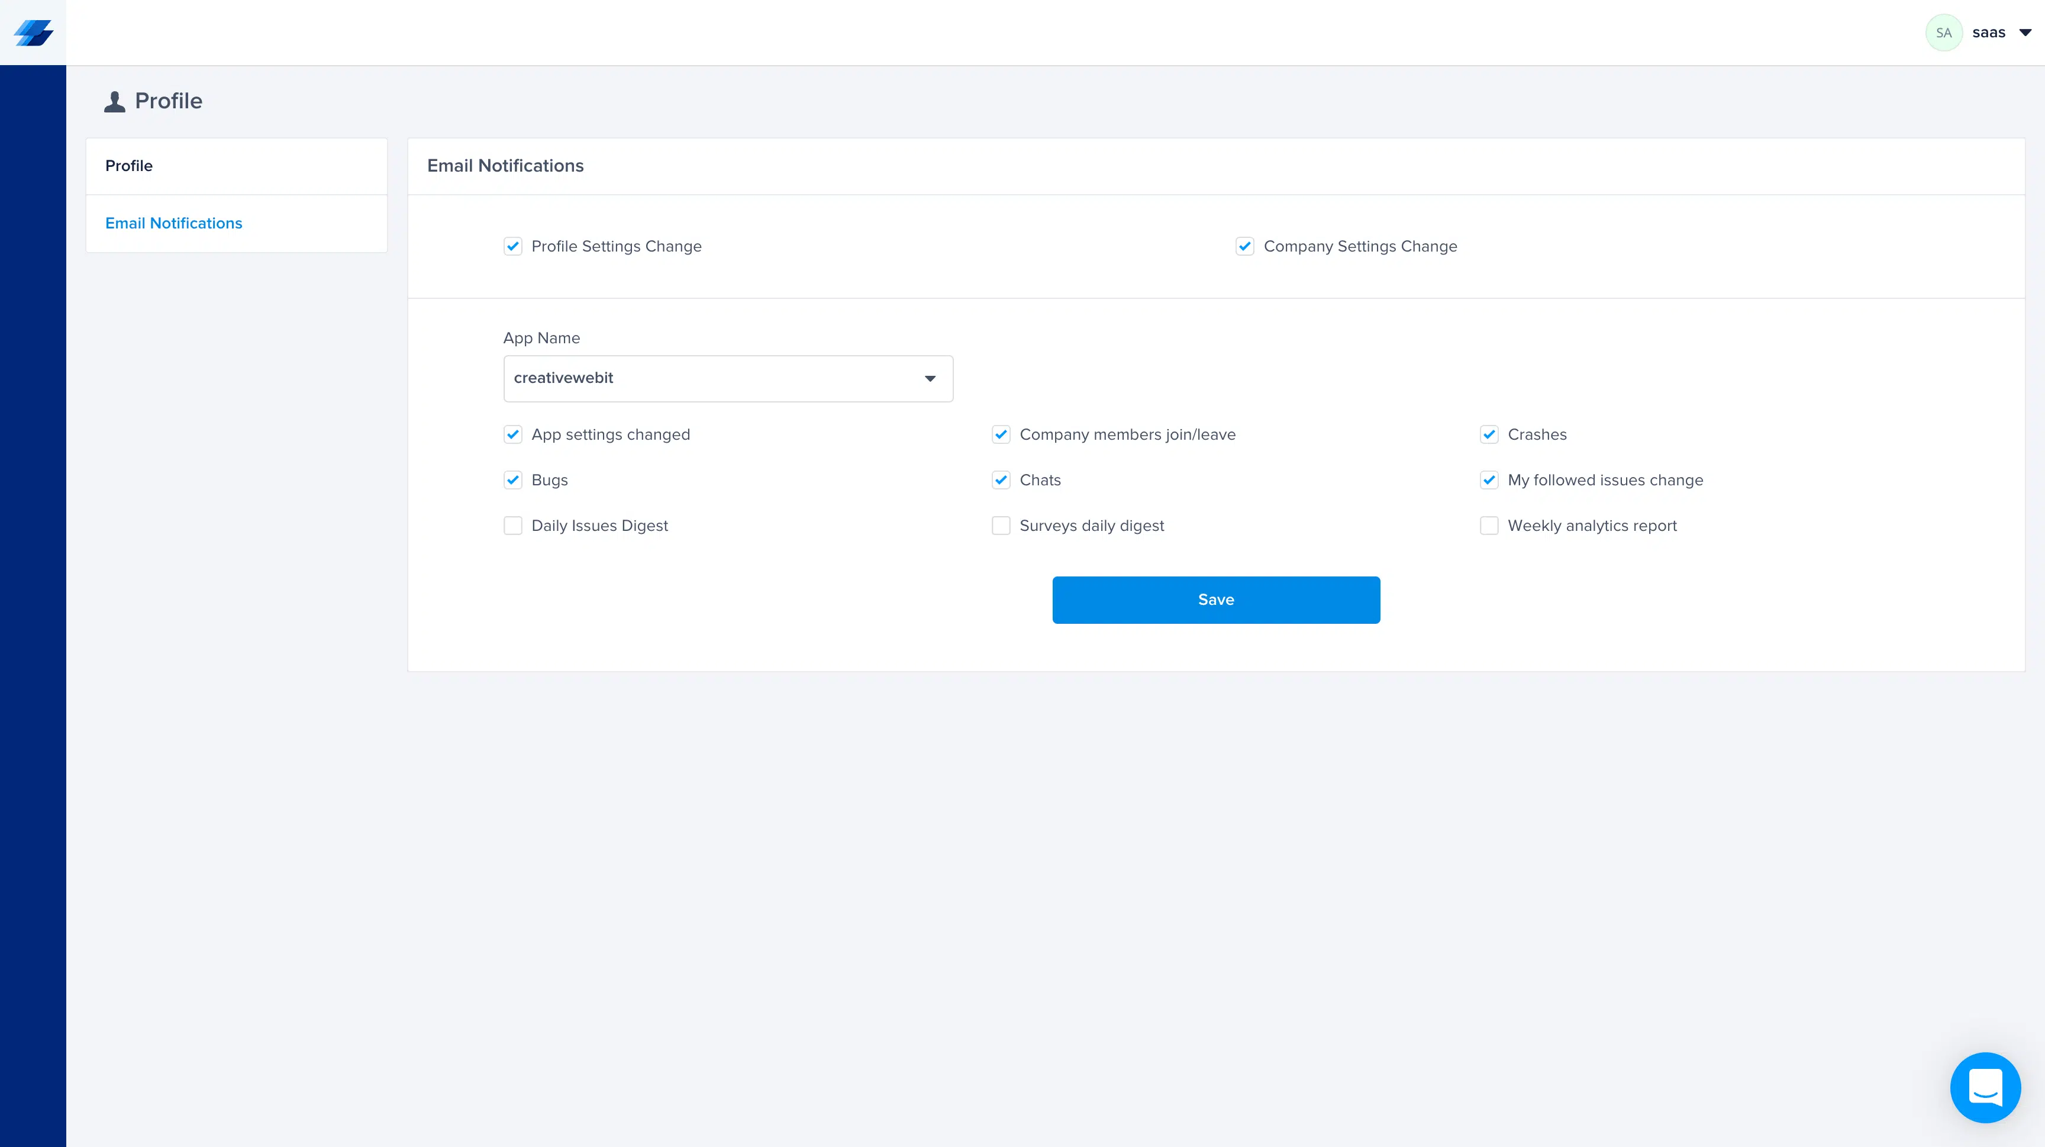2045x1147 pixels.
Task: Click the saas username text
Action: tap(1989, 33)
